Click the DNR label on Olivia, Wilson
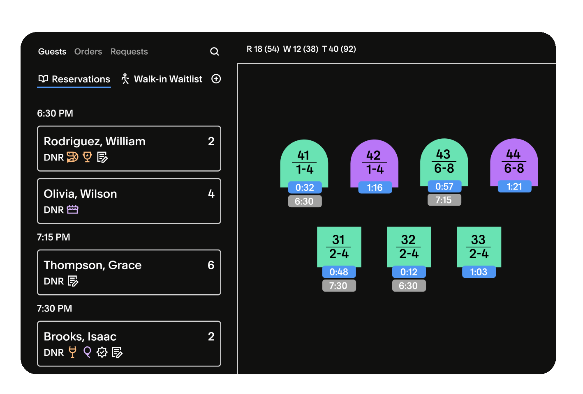Screen dimensions: 583x394 pyautogui.click(x=54, y=210)
